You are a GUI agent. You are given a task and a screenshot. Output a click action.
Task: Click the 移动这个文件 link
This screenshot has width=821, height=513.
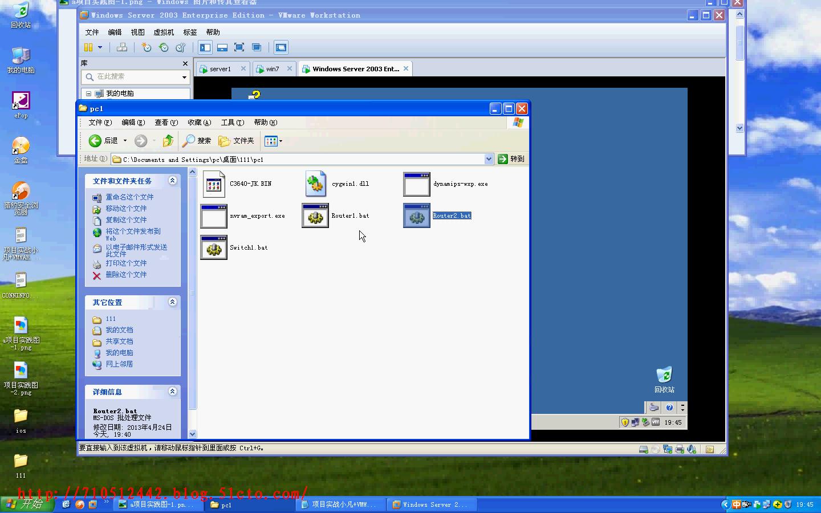point(126,209)
